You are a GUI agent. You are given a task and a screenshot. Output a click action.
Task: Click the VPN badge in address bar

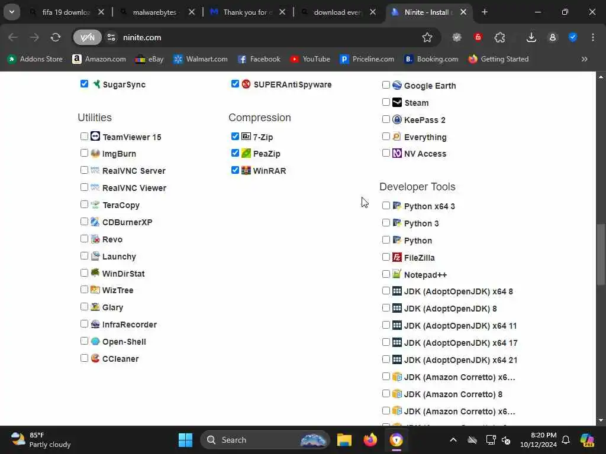pyautogui.click(x=88, y=37)
